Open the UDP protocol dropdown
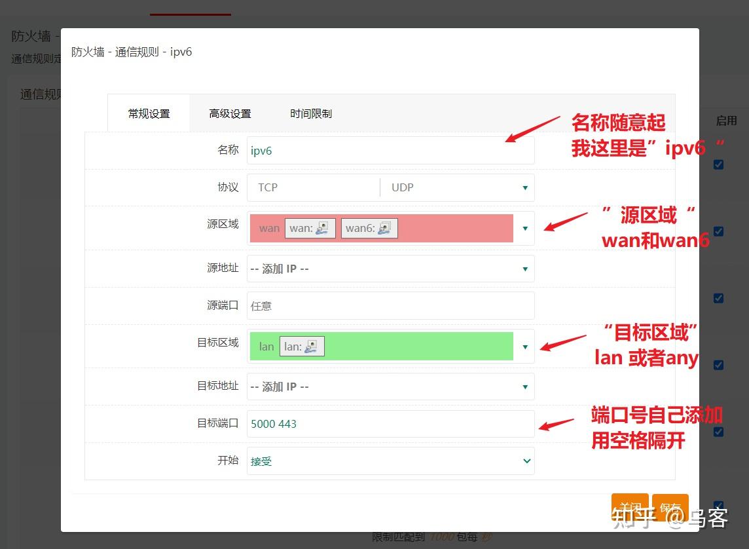Screen dimensions: 749x549 pyautogui.click(x=524, y=187)
